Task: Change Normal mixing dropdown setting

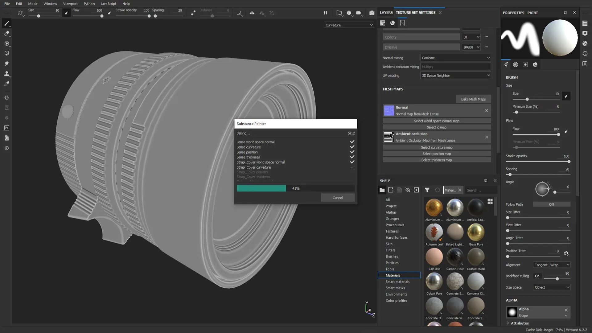Action: (455, 57)
